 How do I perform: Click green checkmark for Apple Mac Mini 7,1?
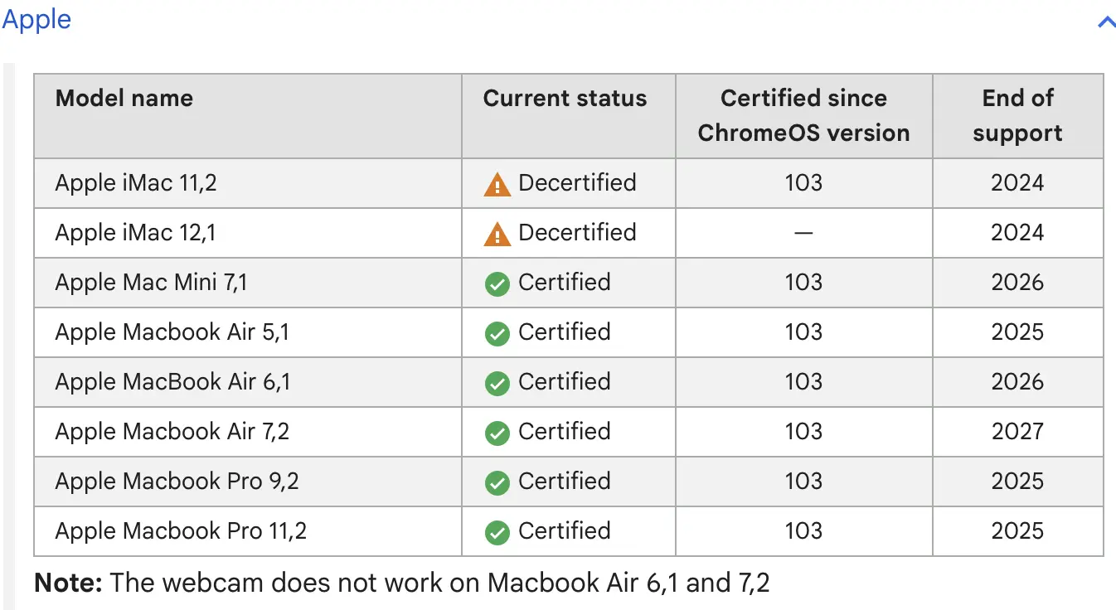click(497, 284)
